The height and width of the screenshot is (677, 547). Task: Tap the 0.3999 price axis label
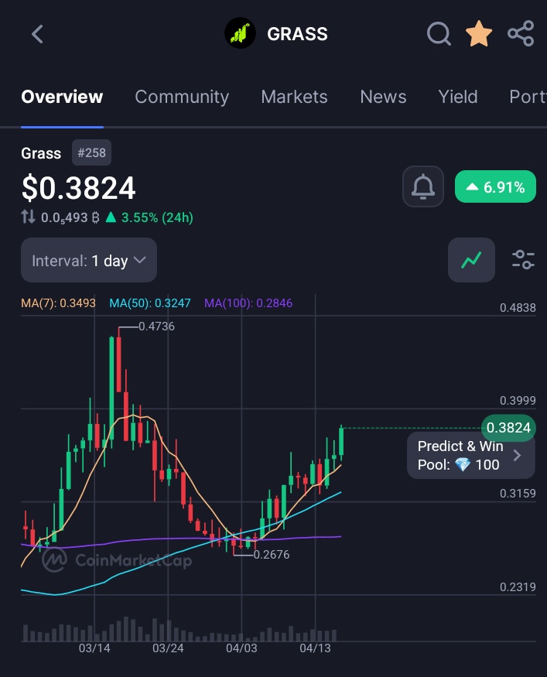coord(518,401)
